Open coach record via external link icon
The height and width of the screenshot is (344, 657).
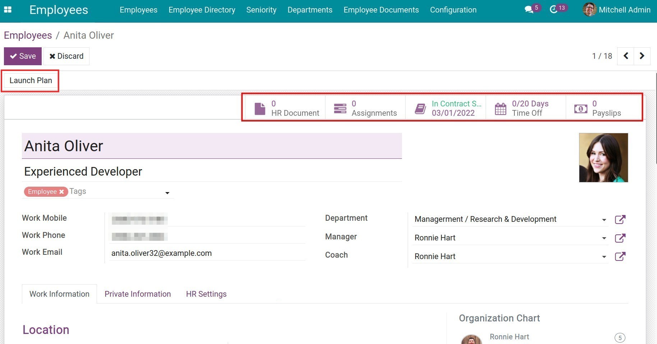620,256
